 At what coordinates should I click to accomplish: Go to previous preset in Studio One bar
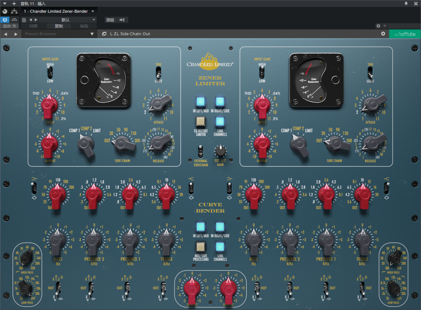pyautogui.click(x=30, y=20)
